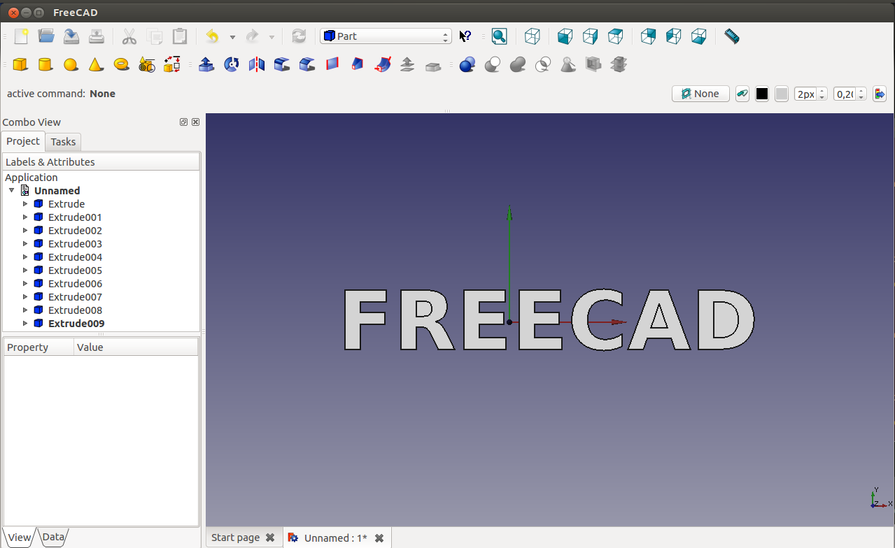Viewport: 895px width, 548px height.
Task: Open the Start page tab
Action: [235, 538]
